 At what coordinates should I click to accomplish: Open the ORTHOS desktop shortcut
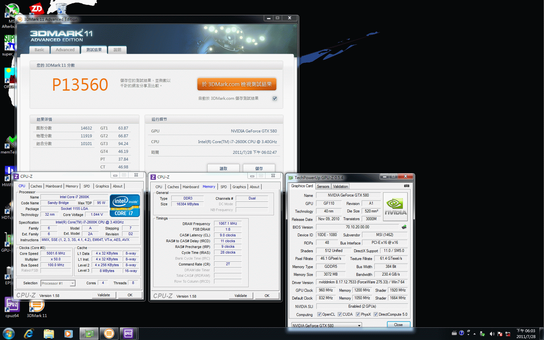pyautogui.click(x=10, y=78)
